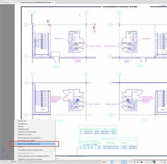Click the clean screen fullscreen icon
167x164 pixels.
pyautogui.click(x=162, y=162)
